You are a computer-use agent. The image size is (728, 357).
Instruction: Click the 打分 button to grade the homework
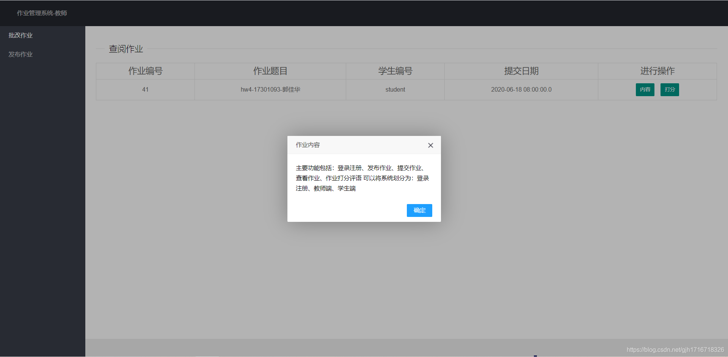(x=670, y=89)
